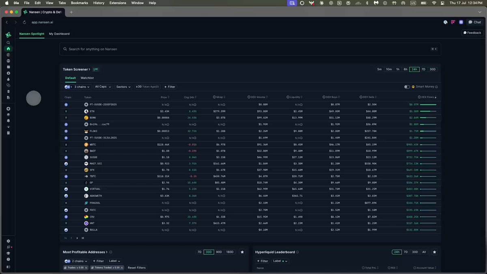Select the 1h timeframe in Token Screener

click(x=398, y=69)
